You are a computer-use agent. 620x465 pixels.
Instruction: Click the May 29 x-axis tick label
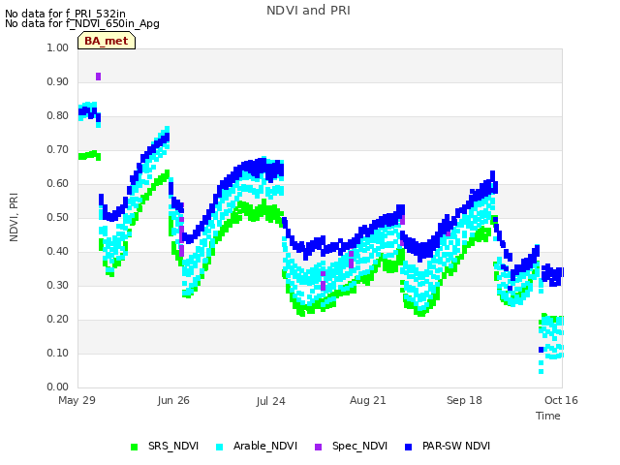pos(77,400)
